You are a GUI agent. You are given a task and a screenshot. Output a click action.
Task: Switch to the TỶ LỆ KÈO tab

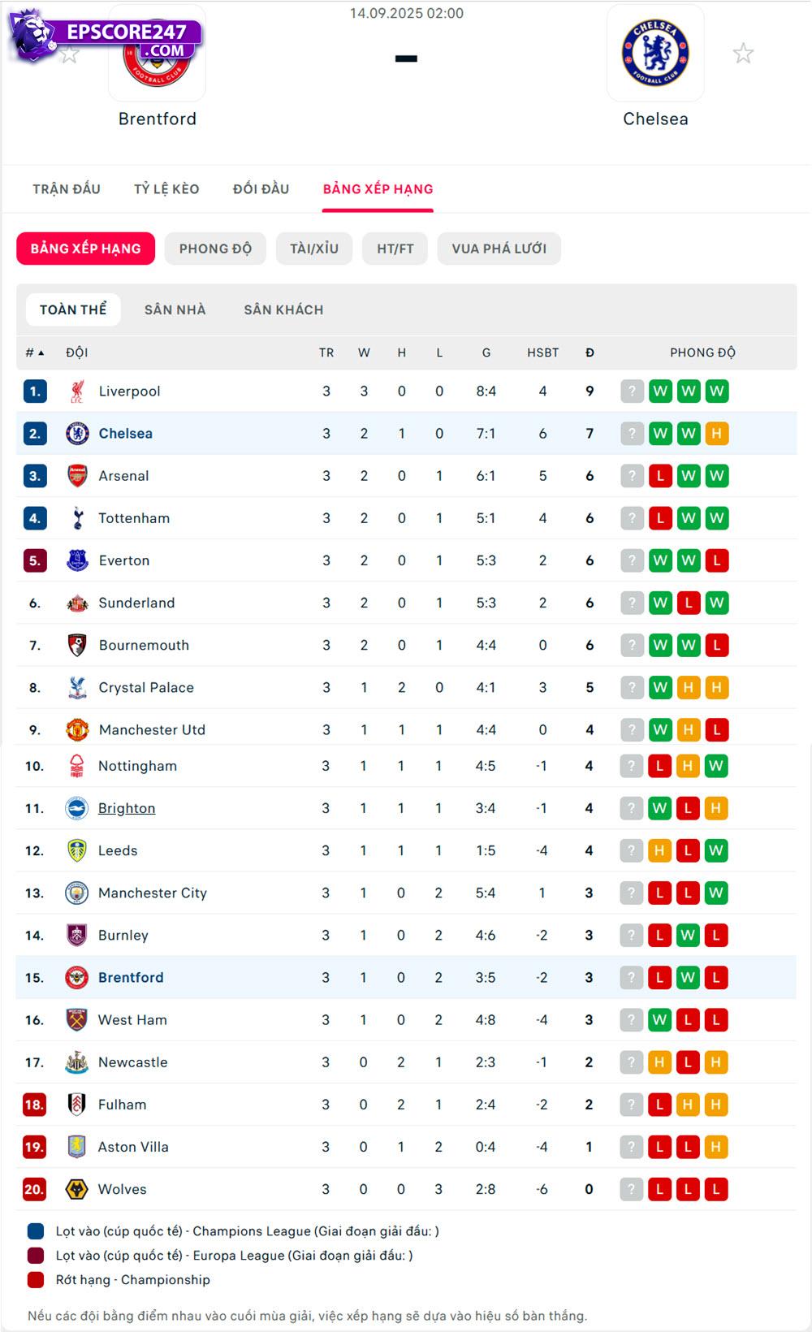[x=166, y=189]
